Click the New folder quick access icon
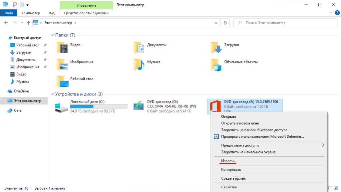 [22, 5]
